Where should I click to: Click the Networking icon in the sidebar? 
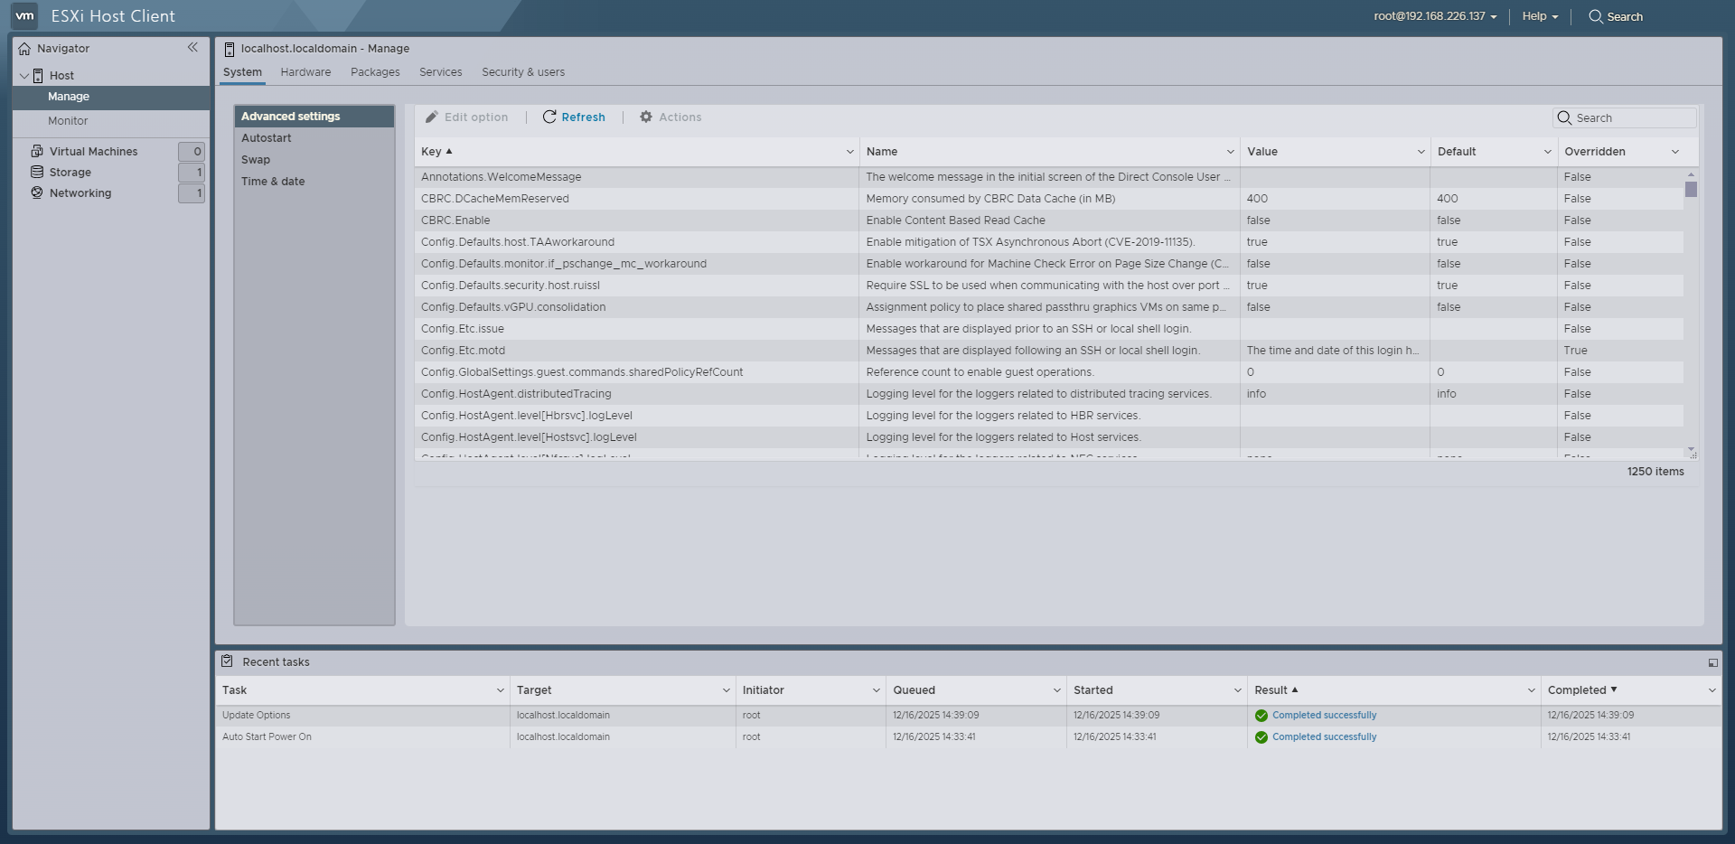point(36,192)
